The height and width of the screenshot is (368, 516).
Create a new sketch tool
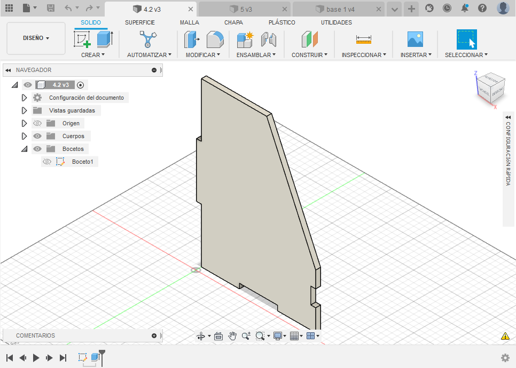tap(82, 39)
